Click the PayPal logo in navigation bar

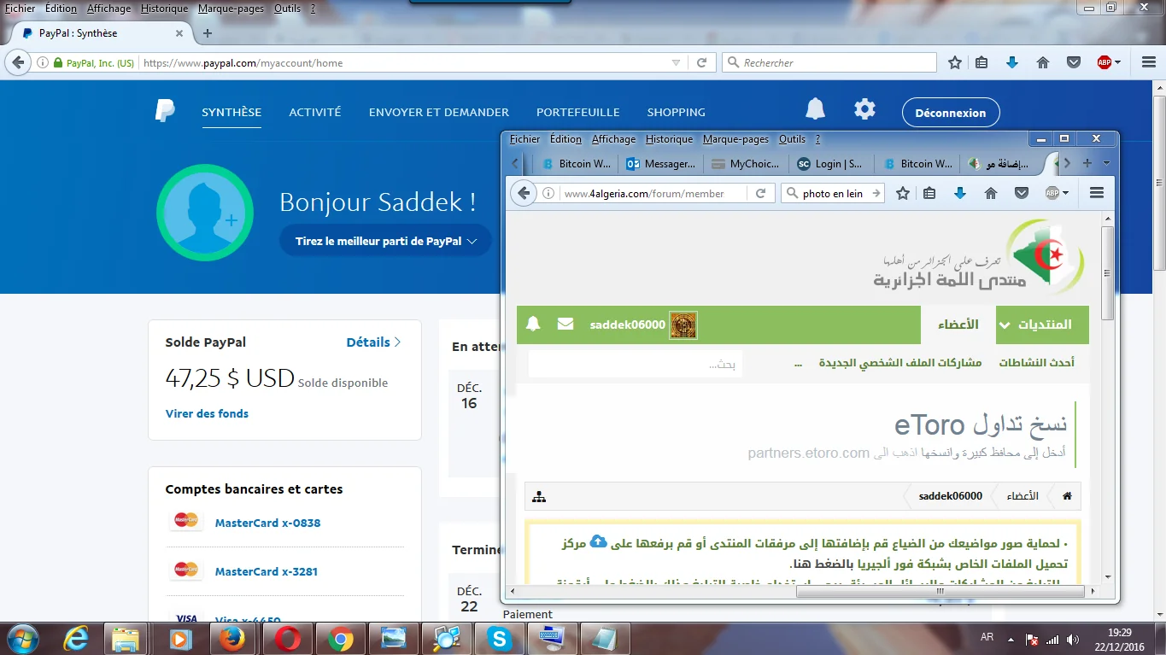[x=165, y=112]
